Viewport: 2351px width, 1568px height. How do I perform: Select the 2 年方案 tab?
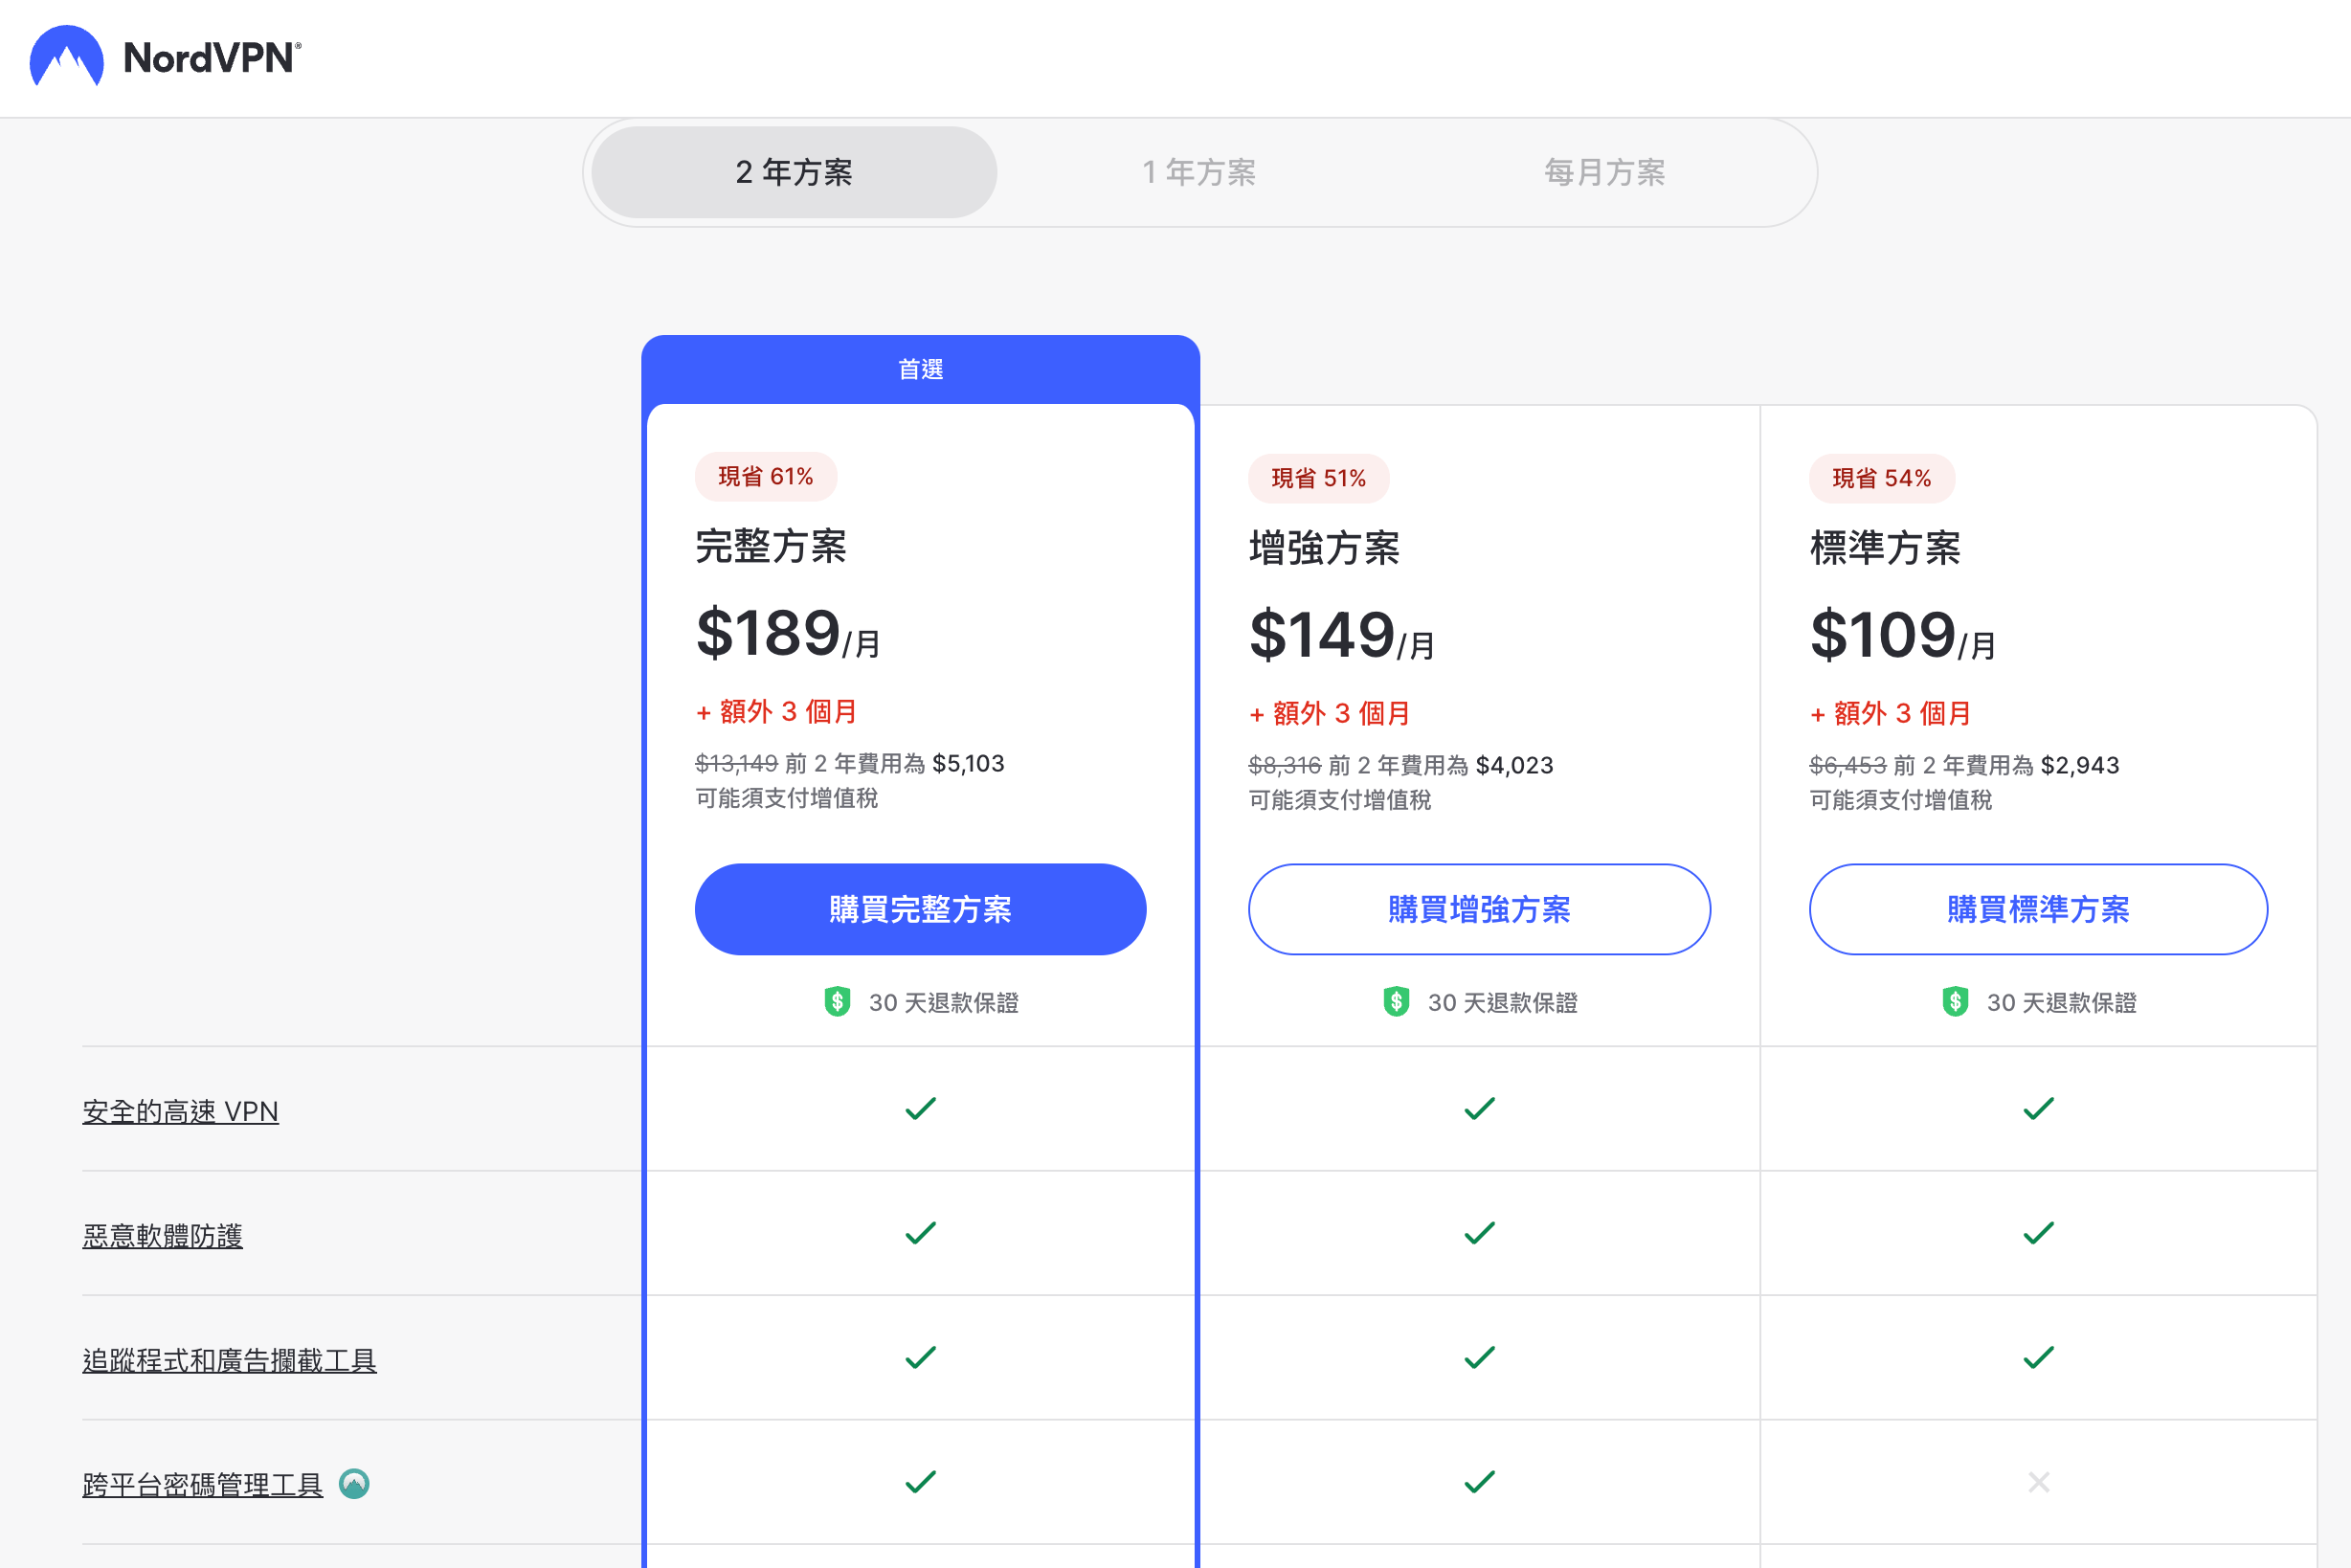(x=794, y=172)
